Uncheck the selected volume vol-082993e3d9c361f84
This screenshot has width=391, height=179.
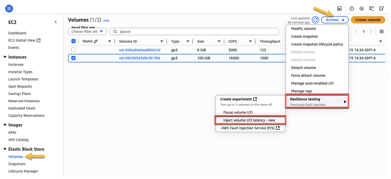coord(73,58)
